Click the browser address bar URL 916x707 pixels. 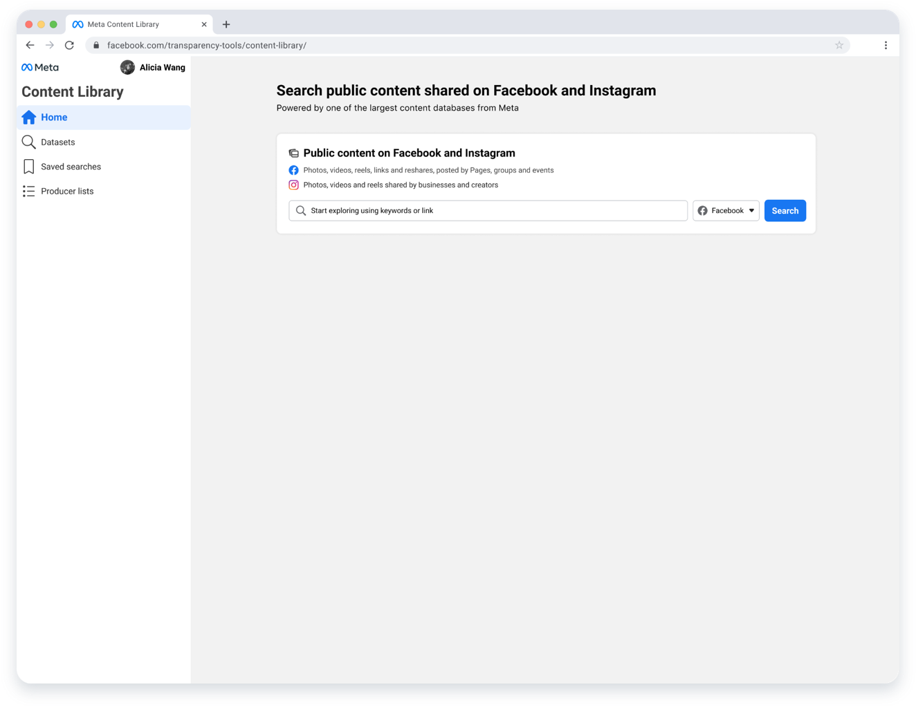207,45
